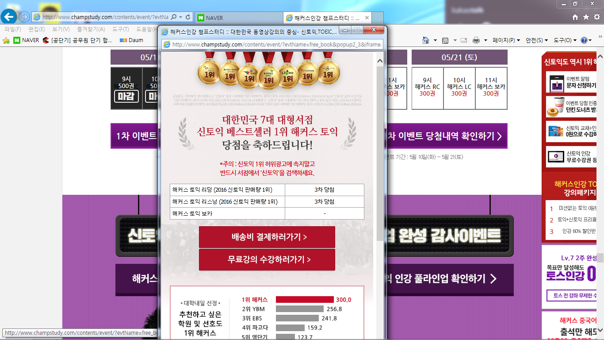This screenshot has width=604, height=340.
Task: Click the RSS feeds icon
Action: click(x=445, y=40)
